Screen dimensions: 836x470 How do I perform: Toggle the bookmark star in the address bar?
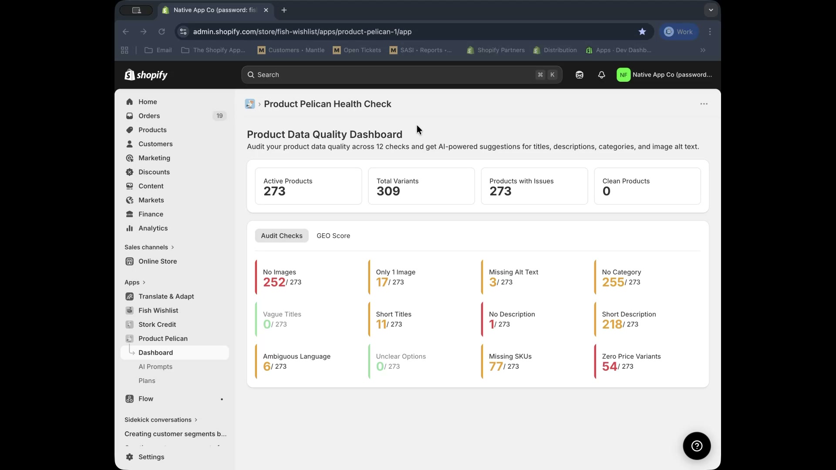coord(642,31)
